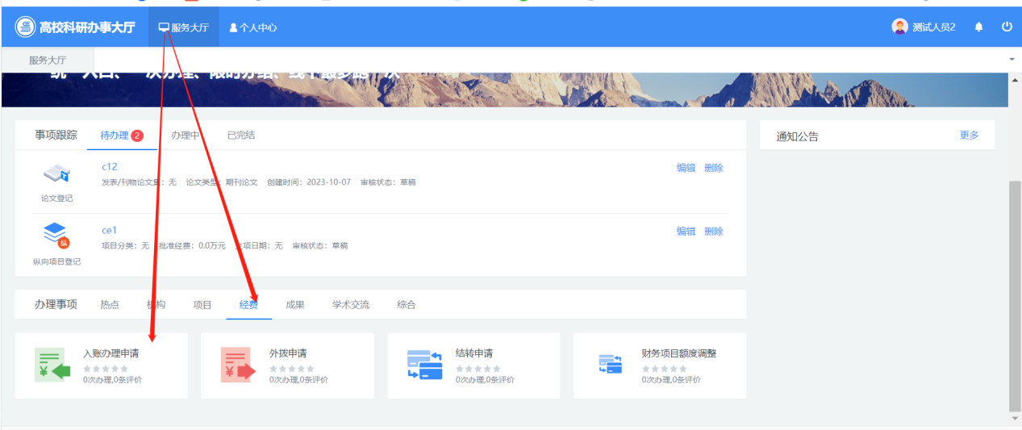Click the 外拨申请 red icon
The width and height of the screenshot is (1022, 430).
238,365
